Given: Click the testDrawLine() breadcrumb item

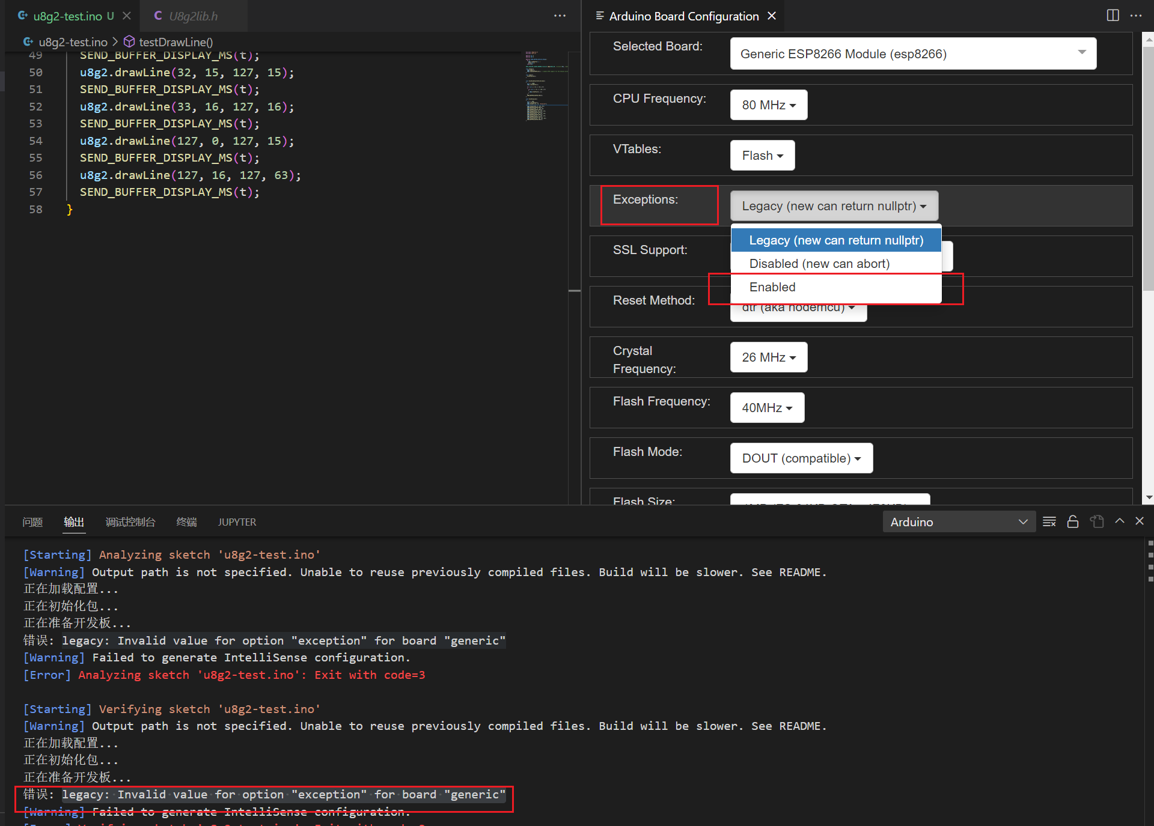Looking at the screenshot, I should click(176, 42).
